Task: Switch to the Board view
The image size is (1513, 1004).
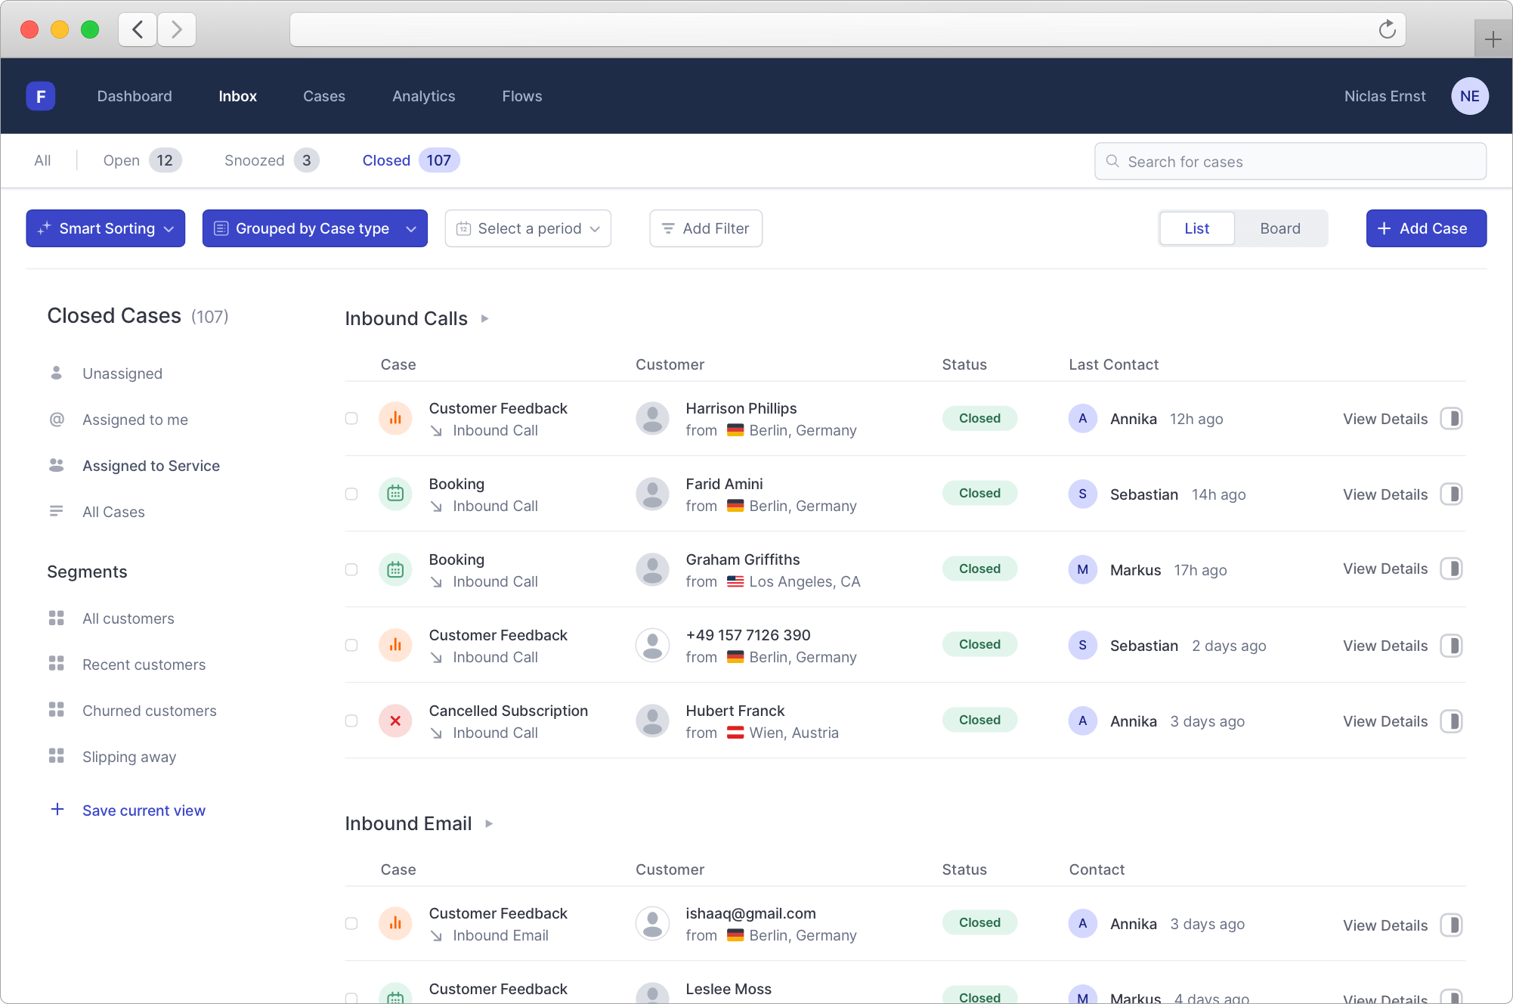Action: coord(1279,228)
